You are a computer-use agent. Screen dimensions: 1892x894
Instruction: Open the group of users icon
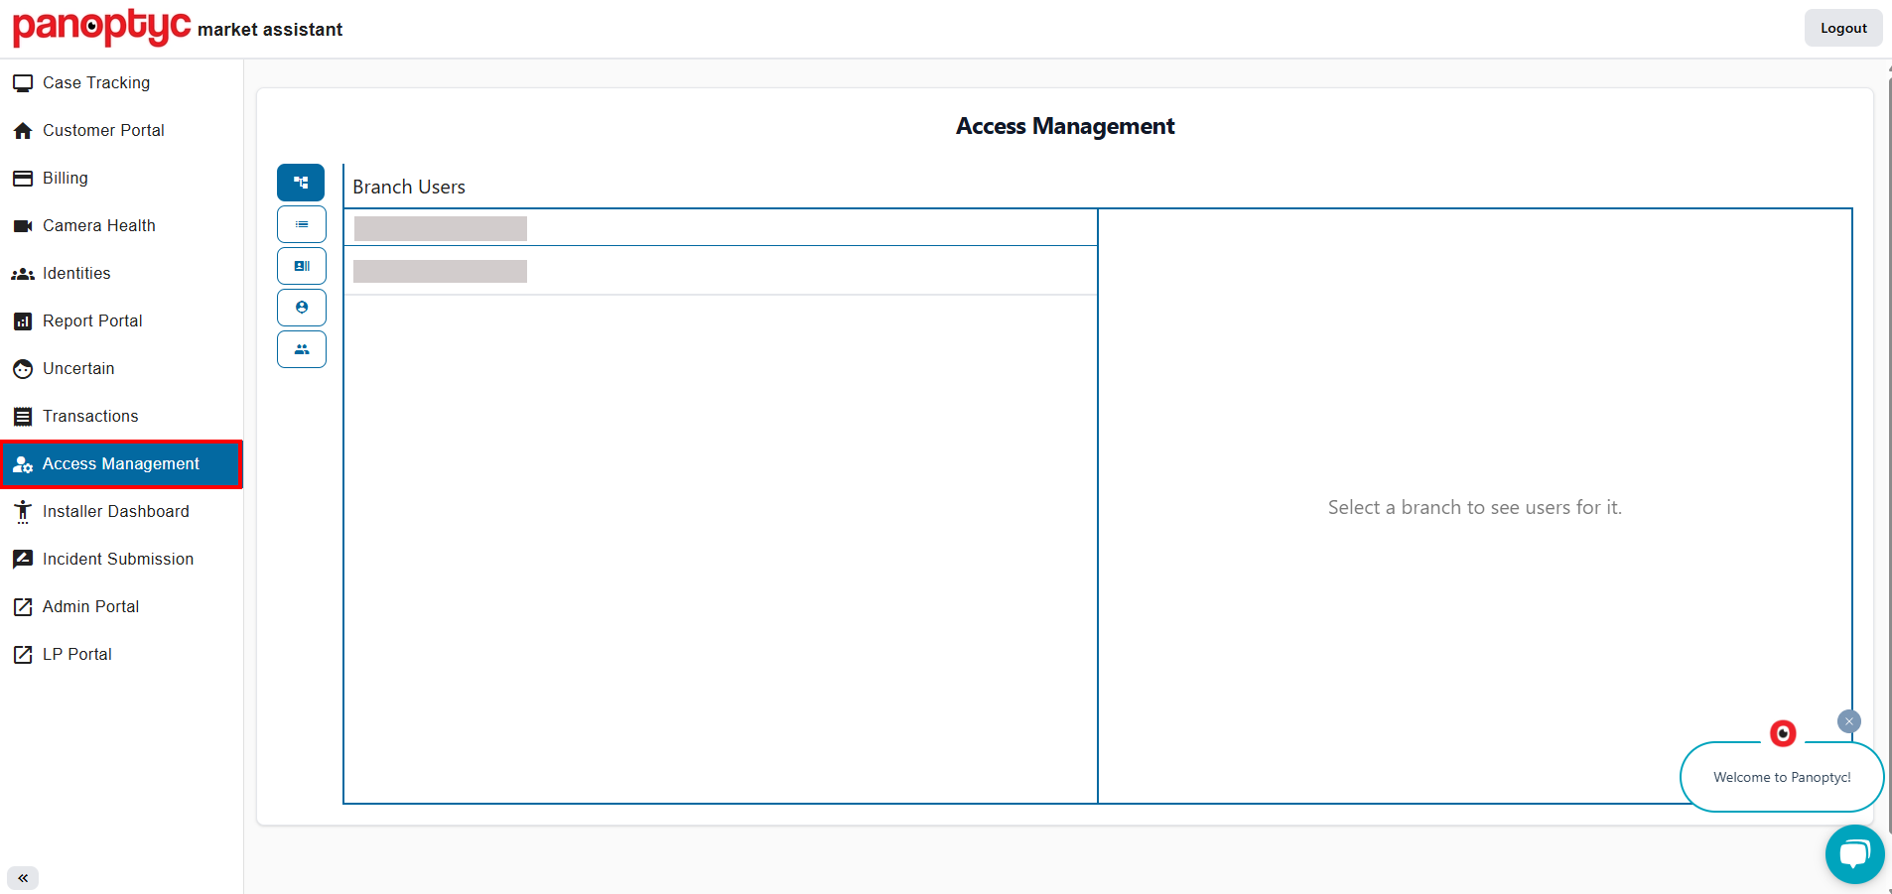tap(301, 349)
